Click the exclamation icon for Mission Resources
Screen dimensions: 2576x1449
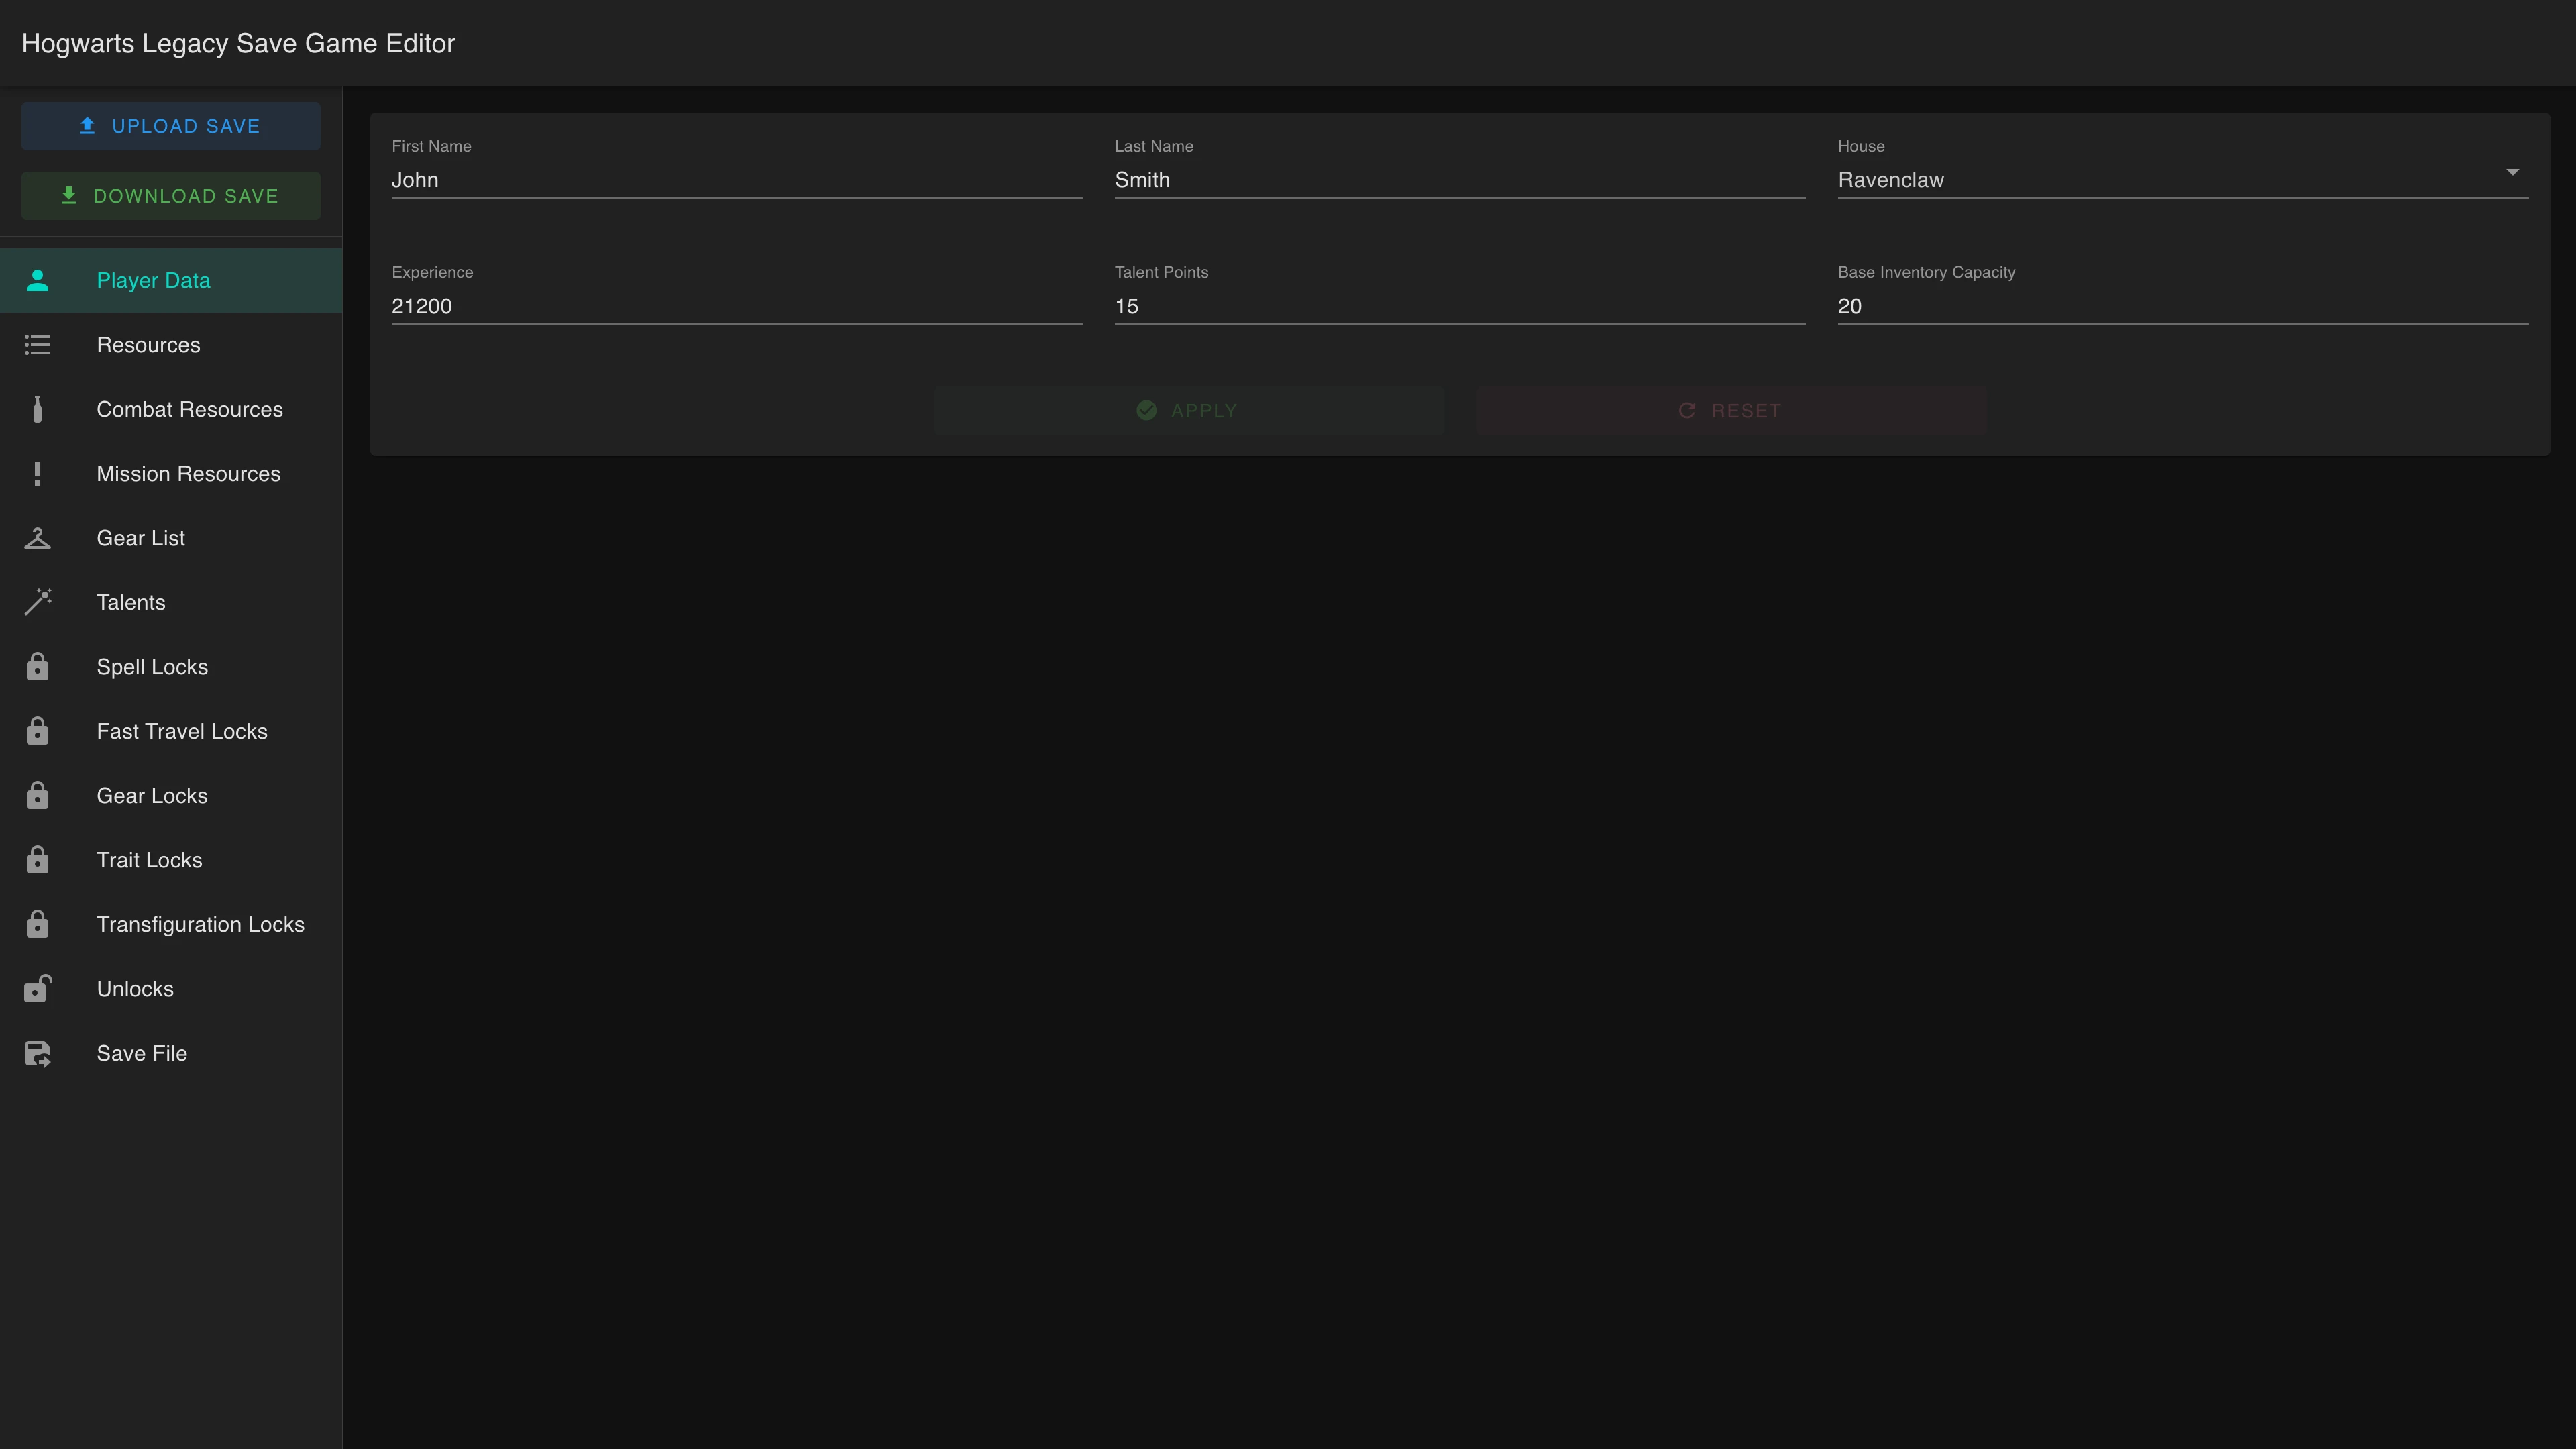(37, 474)
